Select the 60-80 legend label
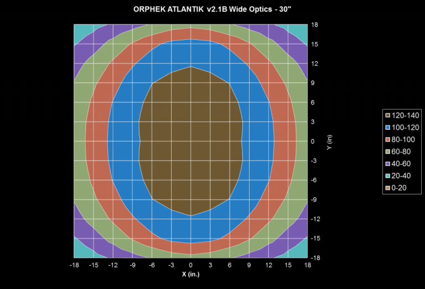 point(401,152)
